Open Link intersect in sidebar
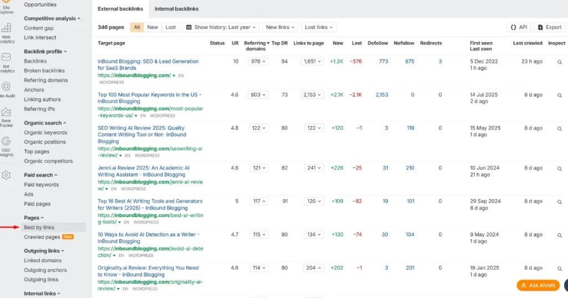568x298 pixels. pyautogui.click(x=40, y=38)
